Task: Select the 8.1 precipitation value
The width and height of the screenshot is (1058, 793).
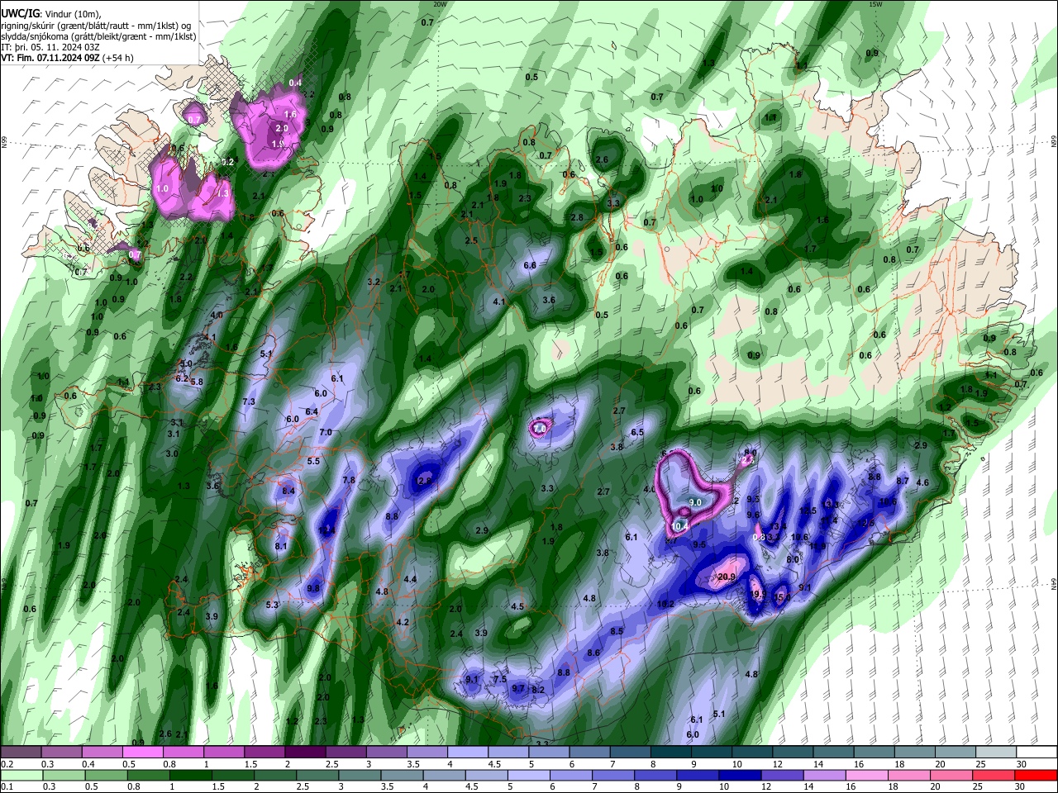Action: pos(281,546)
